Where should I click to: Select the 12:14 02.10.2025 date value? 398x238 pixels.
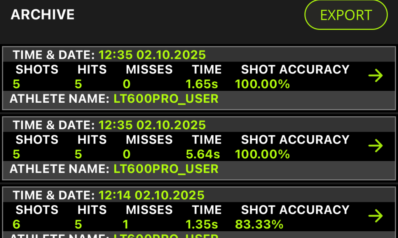click(x=151, y=195)
